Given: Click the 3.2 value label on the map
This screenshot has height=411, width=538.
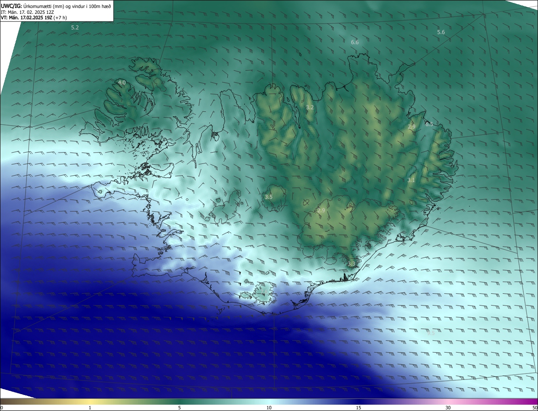Looking at the screenshot, I should point(310,108).
